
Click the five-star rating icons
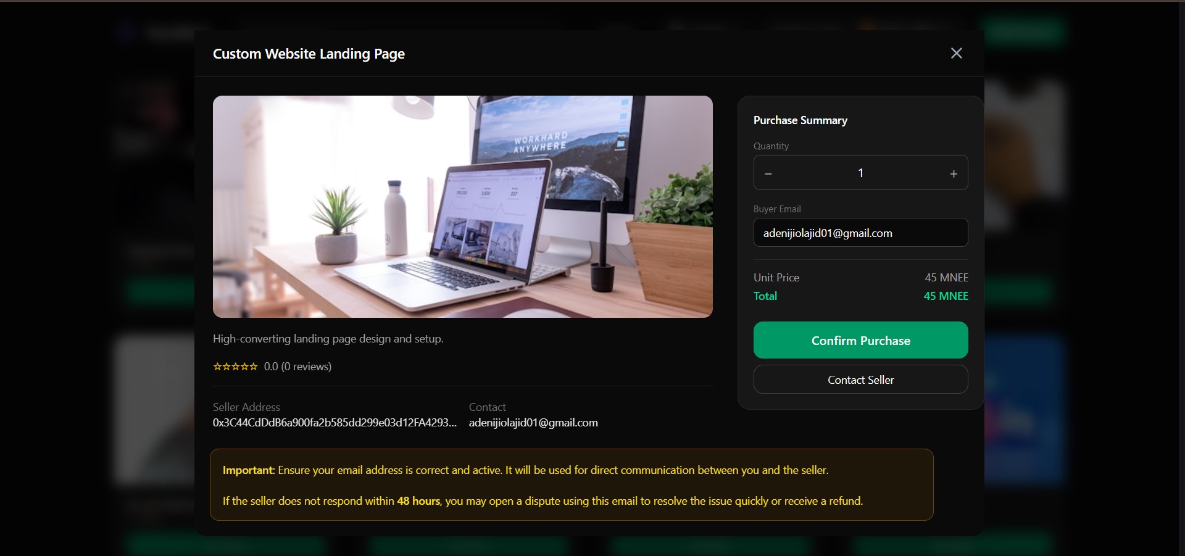point(235,367)
